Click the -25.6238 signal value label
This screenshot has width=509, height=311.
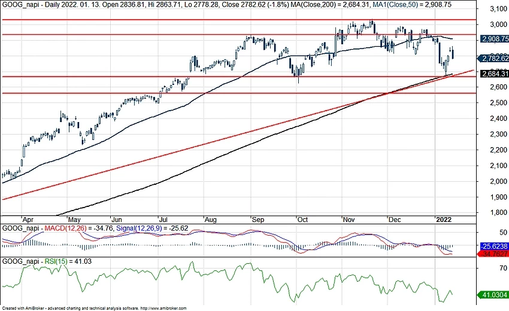[x=494, y=246]
